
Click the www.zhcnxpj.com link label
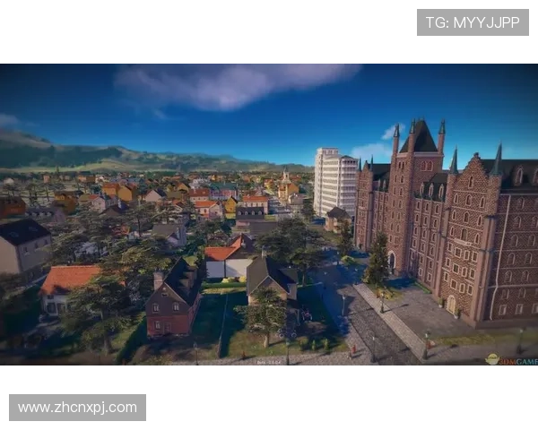pyautogui.click(x=77, y=408)
